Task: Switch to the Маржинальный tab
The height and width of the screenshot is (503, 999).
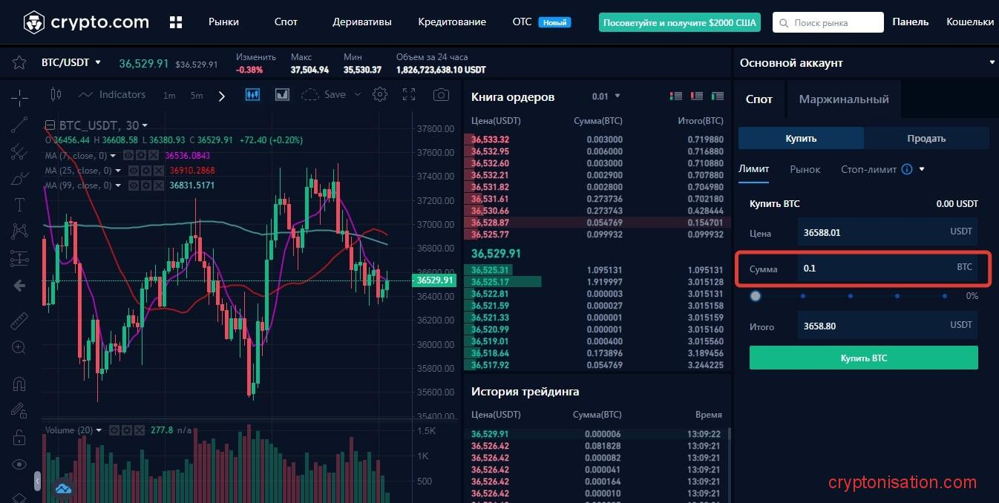Action: coord(843,99)
